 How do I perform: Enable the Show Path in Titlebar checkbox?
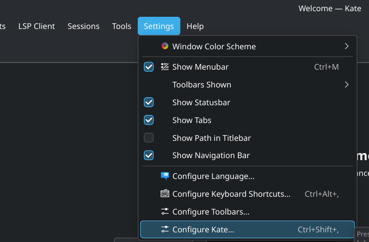(x=149, y=138)
